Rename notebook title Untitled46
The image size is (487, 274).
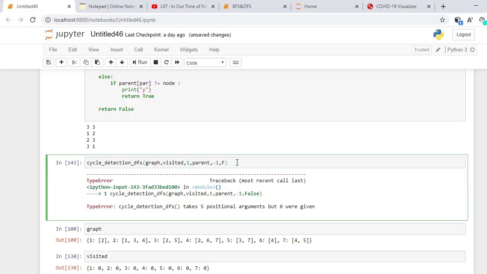pyautogui.click(x=107, y=34)
